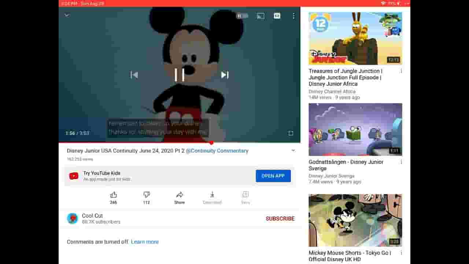The width and height of the screenshot is (469, 264).
Task: Enter fullscreen using the corner icon
Action: point(291,133)
